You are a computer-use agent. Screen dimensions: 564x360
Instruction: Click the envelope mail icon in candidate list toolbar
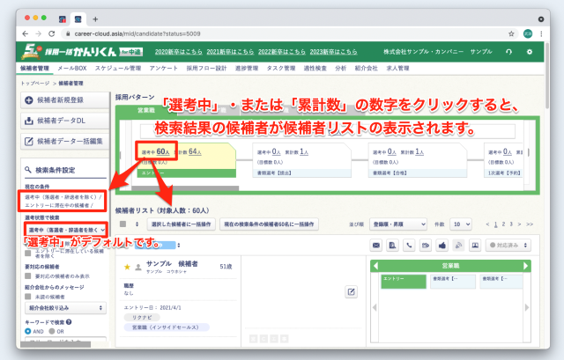(375, 244)
